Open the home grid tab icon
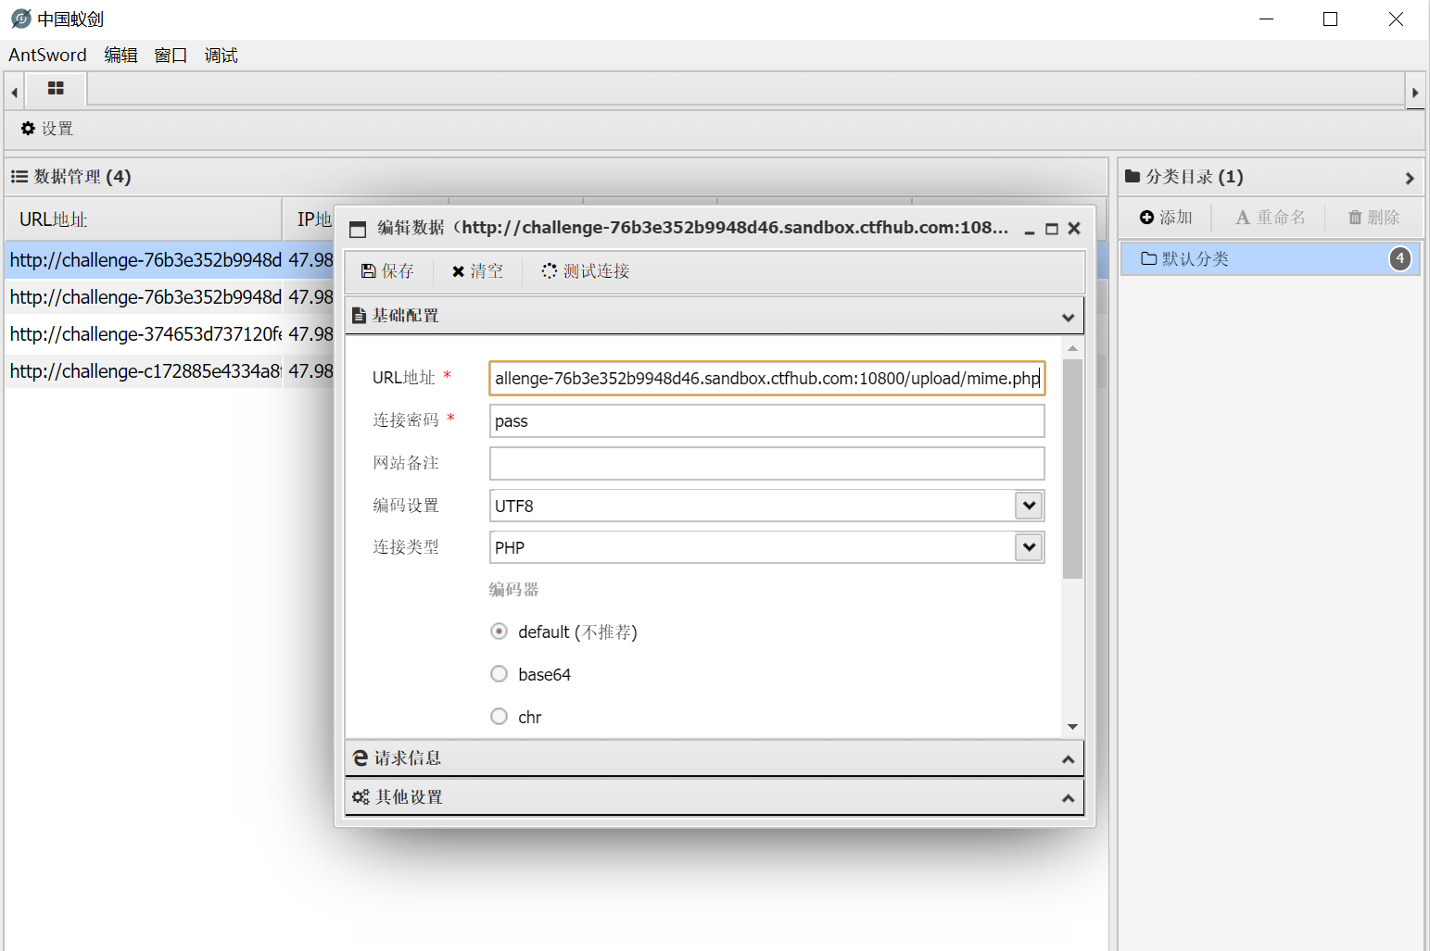1430x951 pixels. [x=56, y=89]
